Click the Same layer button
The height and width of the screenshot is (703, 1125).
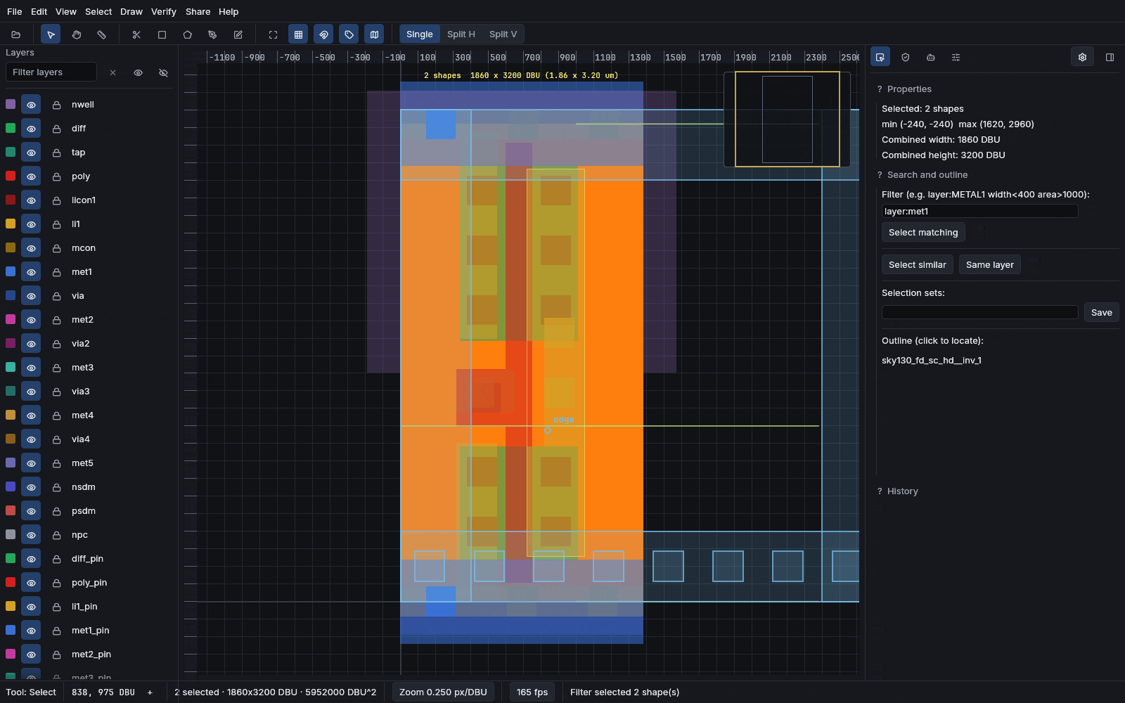[x=990, y=265]
